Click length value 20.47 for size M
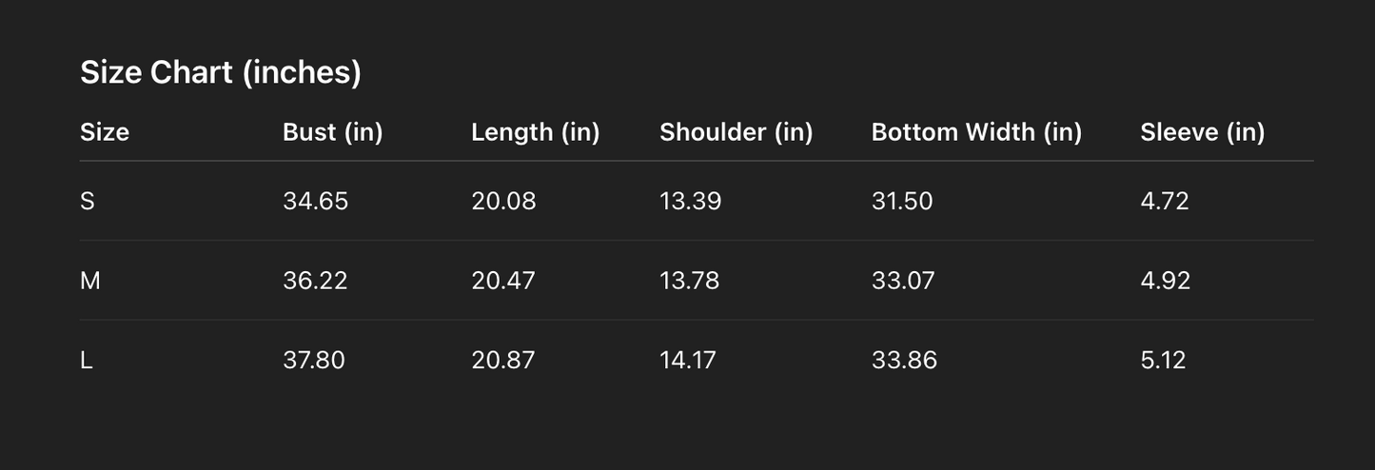 pos(503,281)
